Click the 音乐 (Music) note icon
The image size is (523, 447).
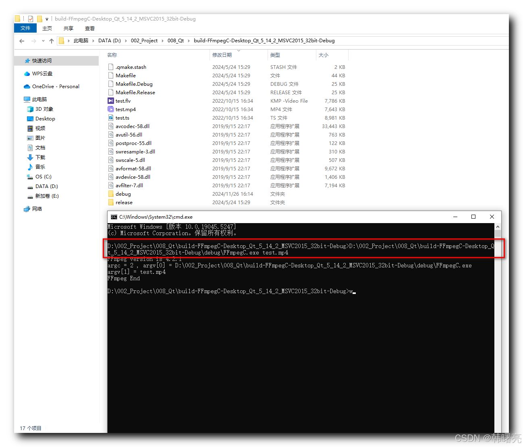coord(30,167)
